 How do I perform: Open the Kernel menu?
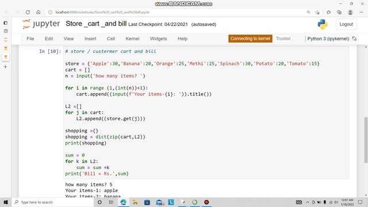132,39
